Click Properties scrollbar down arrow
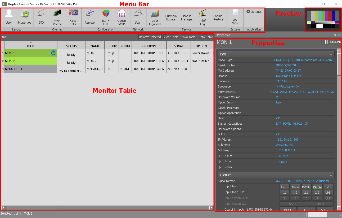 [339, 208]
